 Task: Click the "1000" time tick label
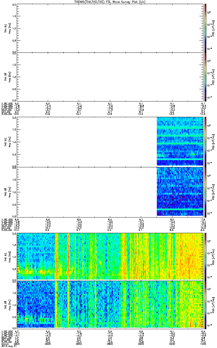pyautogui.click(x=203, y=344)
